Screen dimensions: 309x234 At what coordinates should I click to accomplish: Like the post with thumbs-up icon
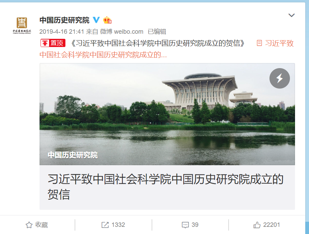point(257,225)
